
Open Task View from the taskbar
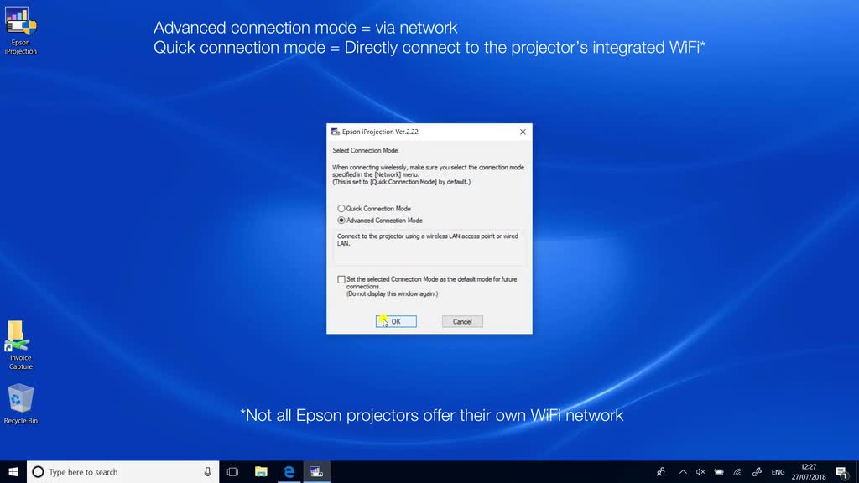233,471
